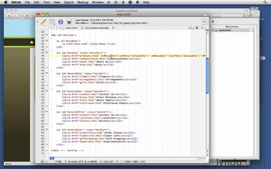Viewport: 271px width, 169px height.
Task: Click the browser window Back button
Action: 9,16
